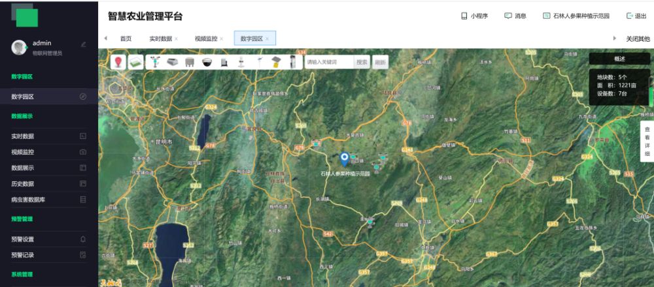The width and height of the screenshot is (654, 287).
Task: Click the icon on the 历史数据 row
Action: (83, 183)
